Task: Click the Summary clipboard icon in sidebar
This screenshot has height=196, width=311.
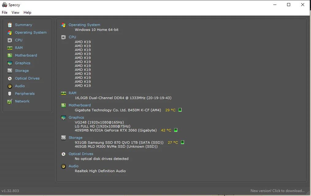Action: coord(10,25)
